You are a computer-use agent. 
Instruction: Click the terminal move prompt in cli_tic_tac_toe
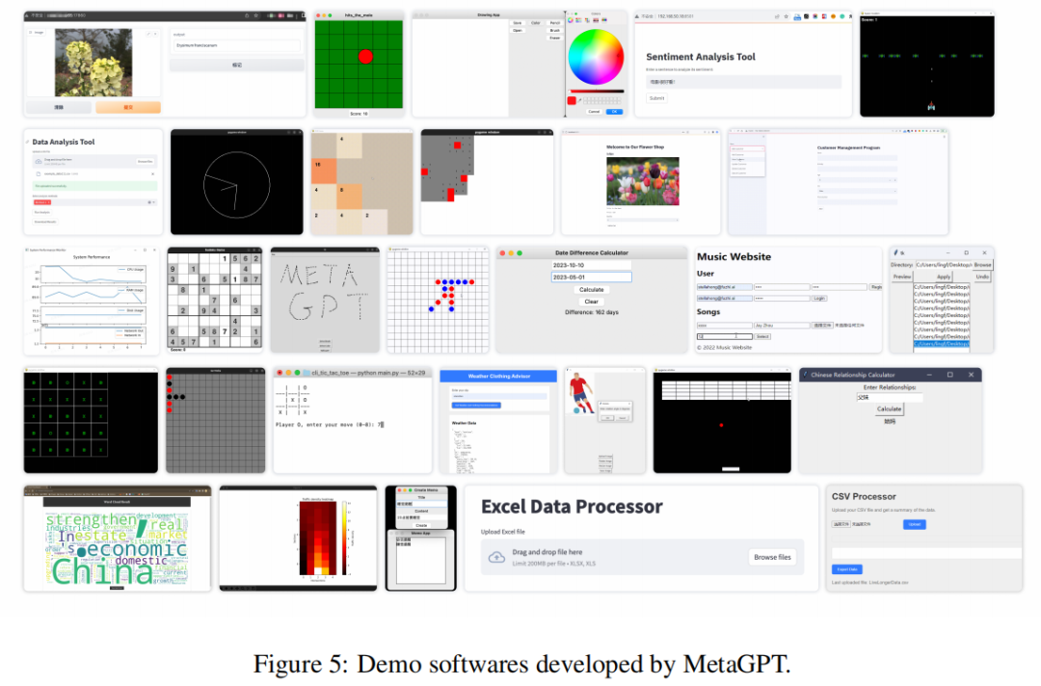tap(330, 424)
